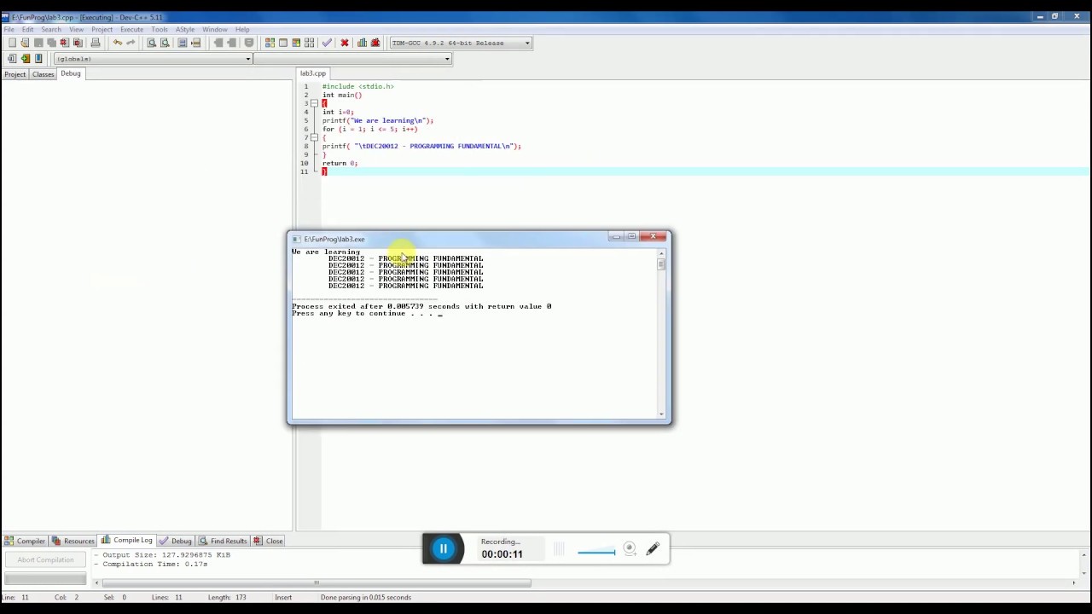Open the Execute menu
The image size is (1092, 614).
pos(131,29)
